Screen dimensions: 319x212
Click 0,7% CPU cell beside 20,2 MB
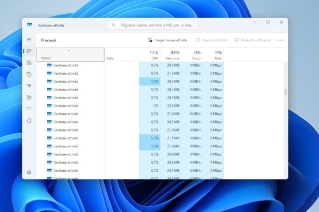150,90
